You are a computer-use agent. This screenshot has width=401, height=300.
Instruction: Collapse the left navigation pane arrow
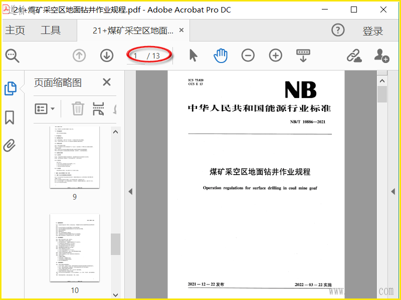click(130, 191)
